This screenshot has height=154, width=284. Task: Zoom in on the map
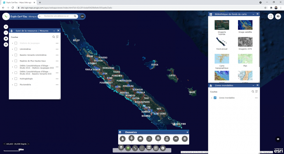[6, 27]
